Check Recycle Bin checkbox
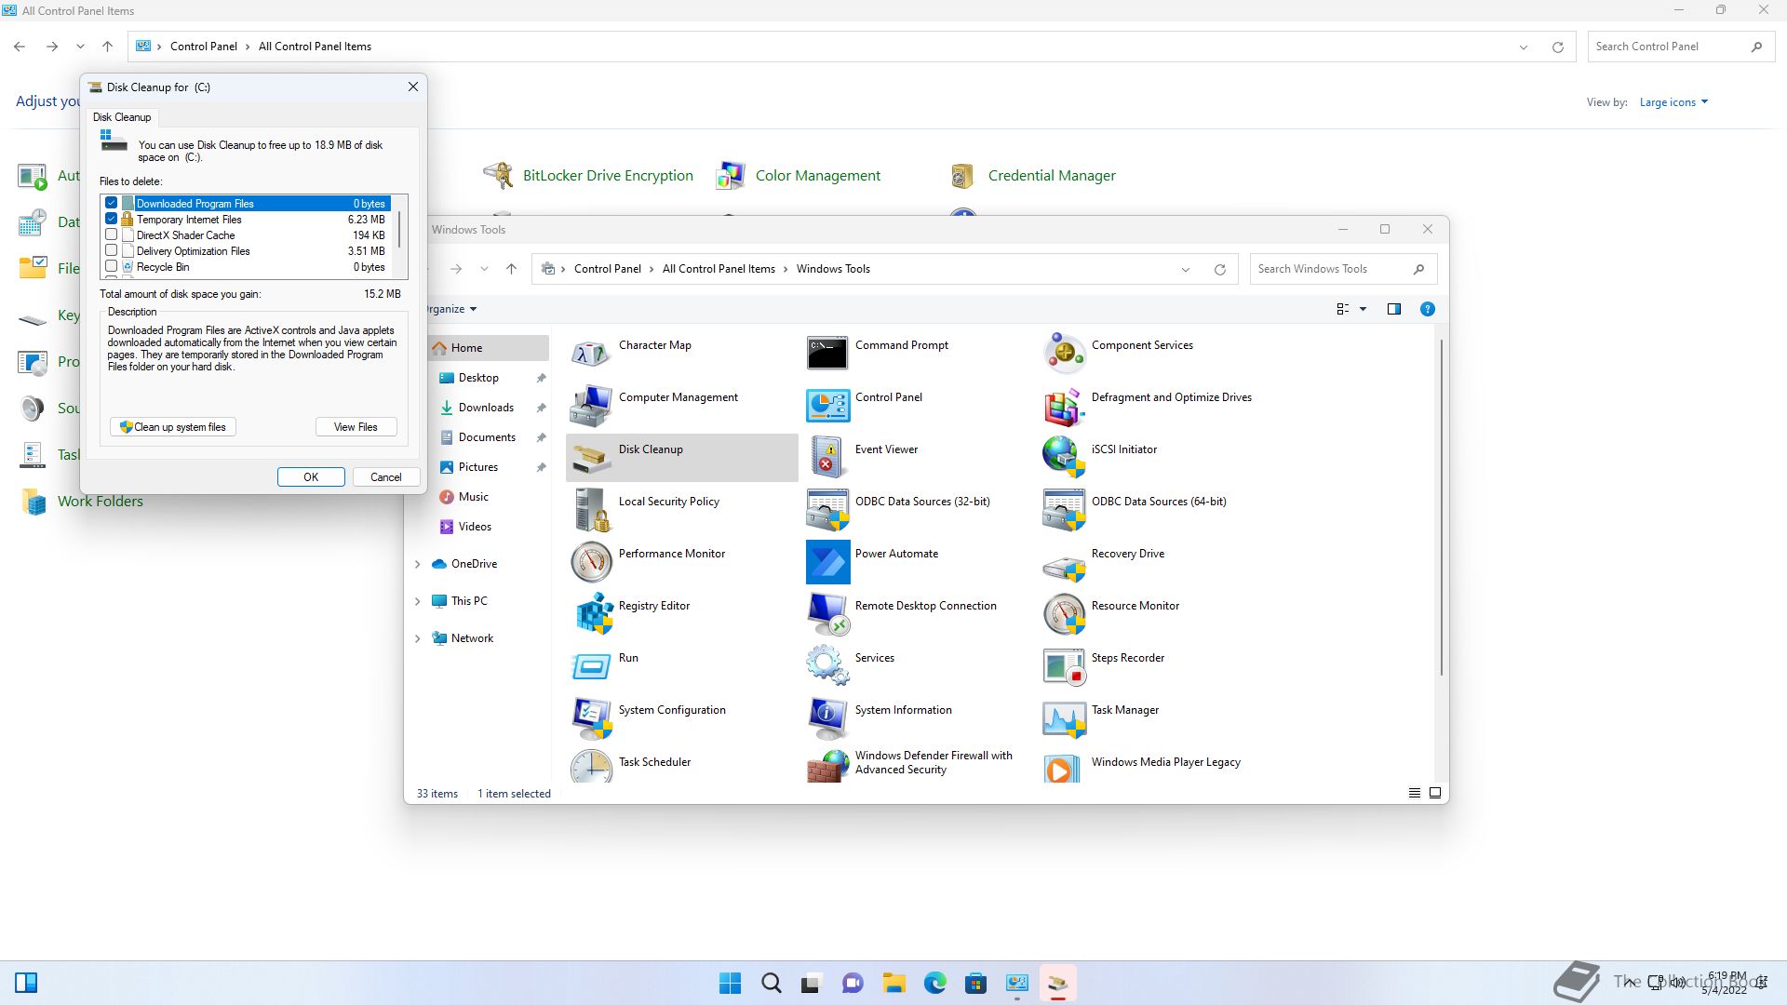 click(112, 266)
